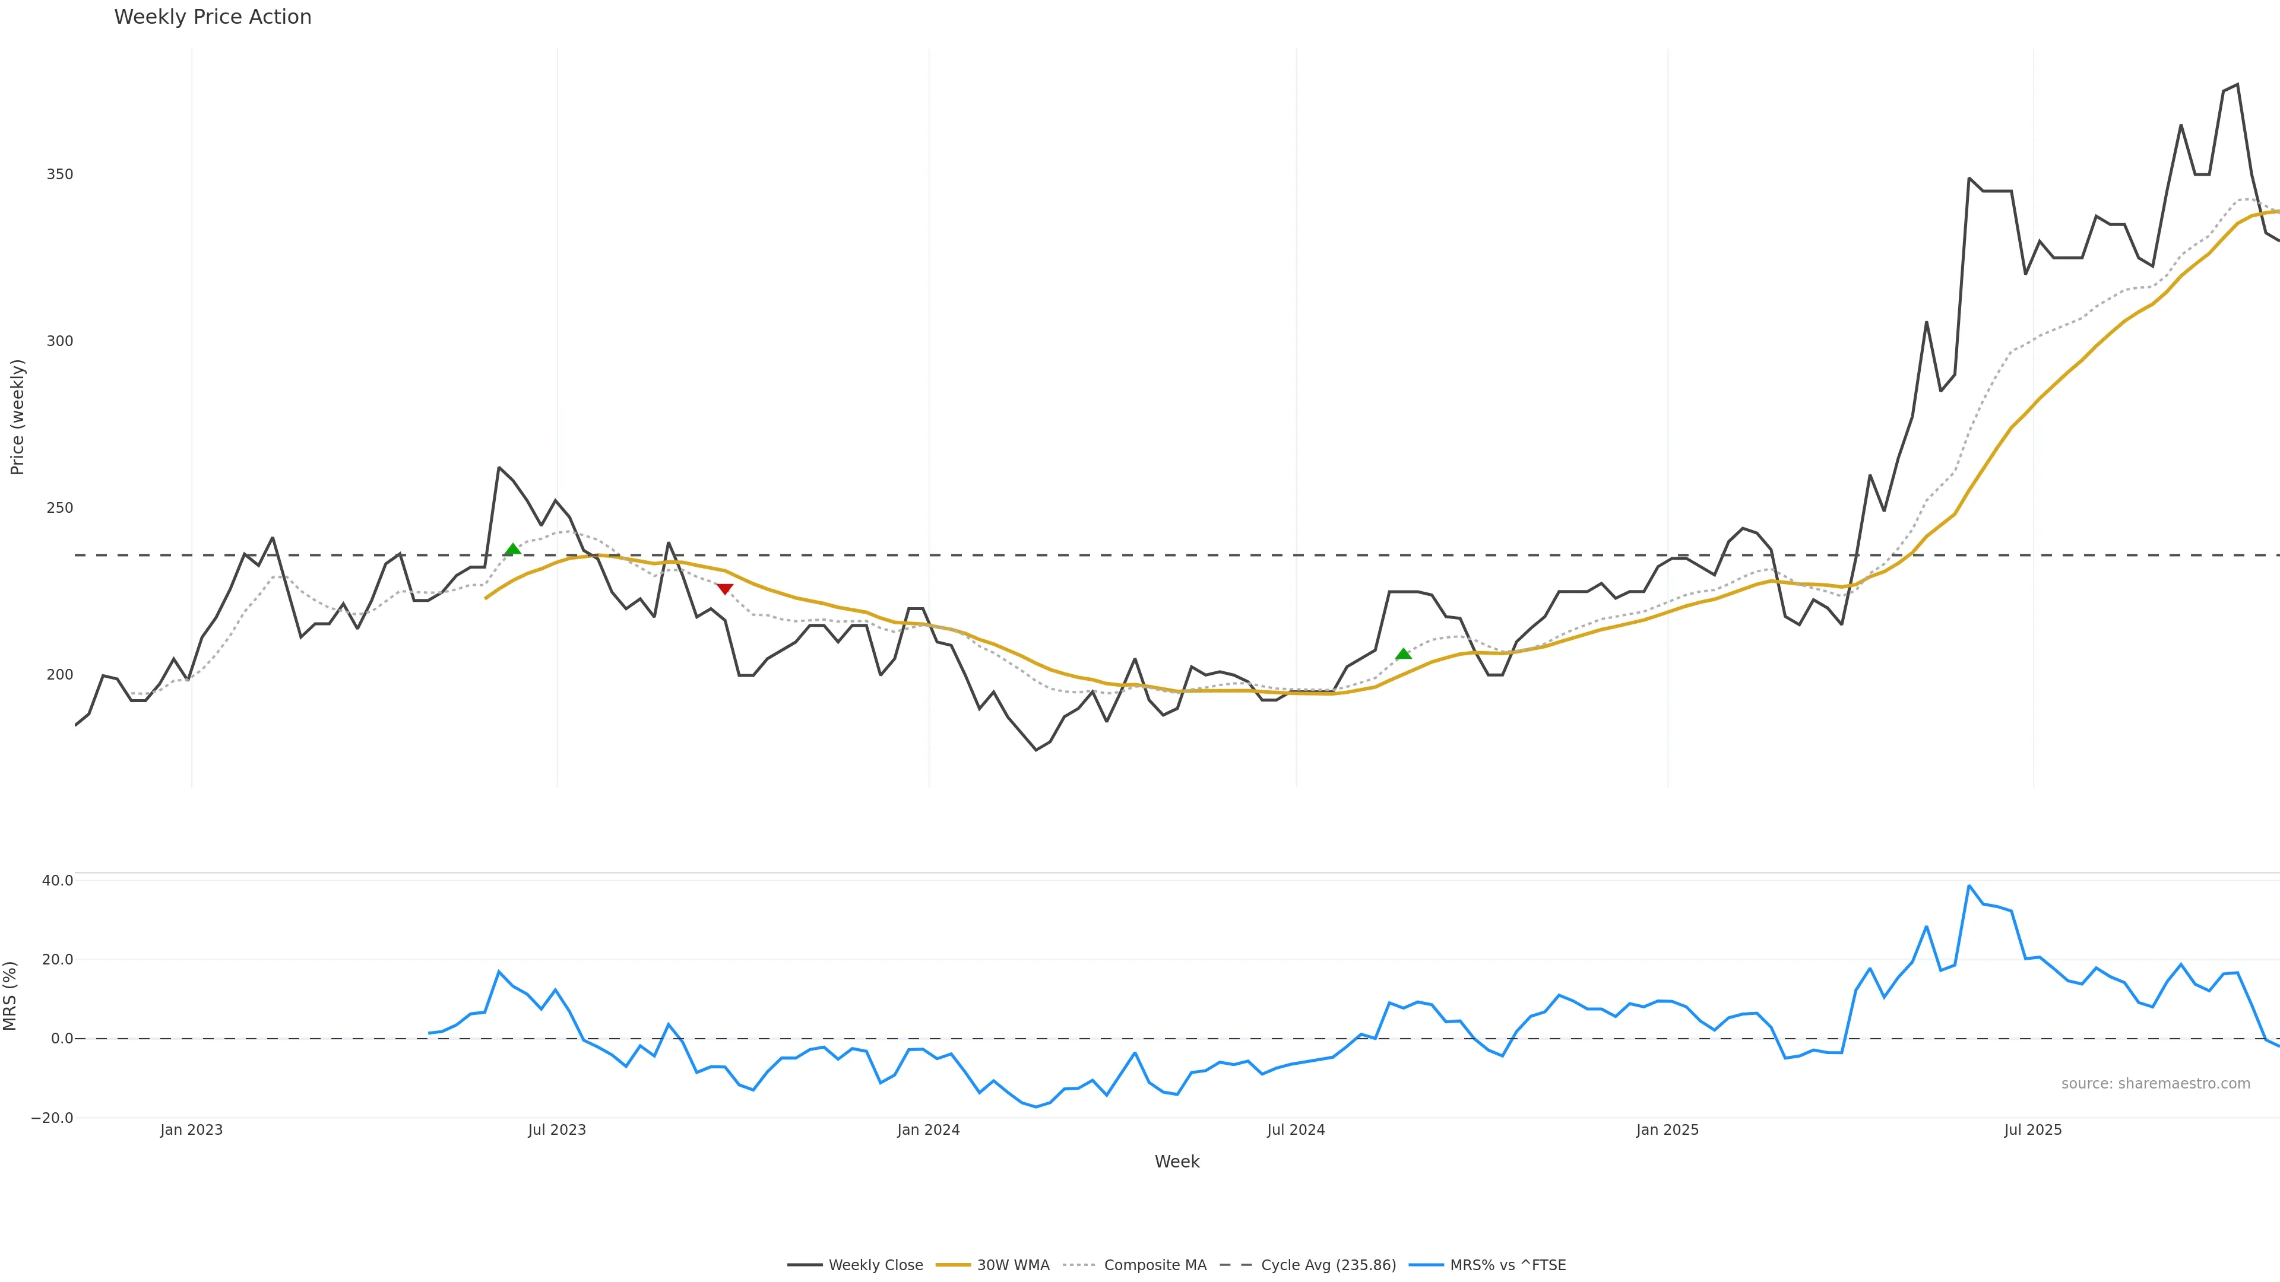Click the Price (weekly) y-axis title
This screenshot has width=2280, height=1282.
(x=17, y=417)
